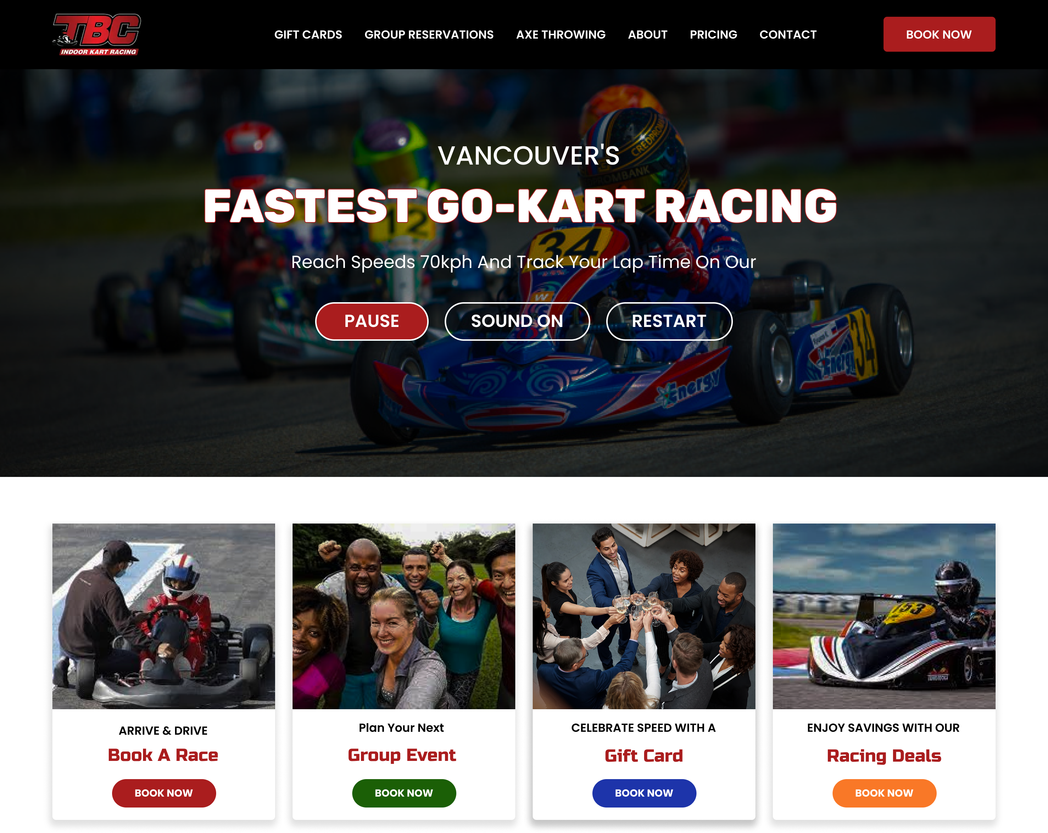Screen dimensions: 1048x833
Task: Click the Book A Race heading link
Action: point(163,755)
